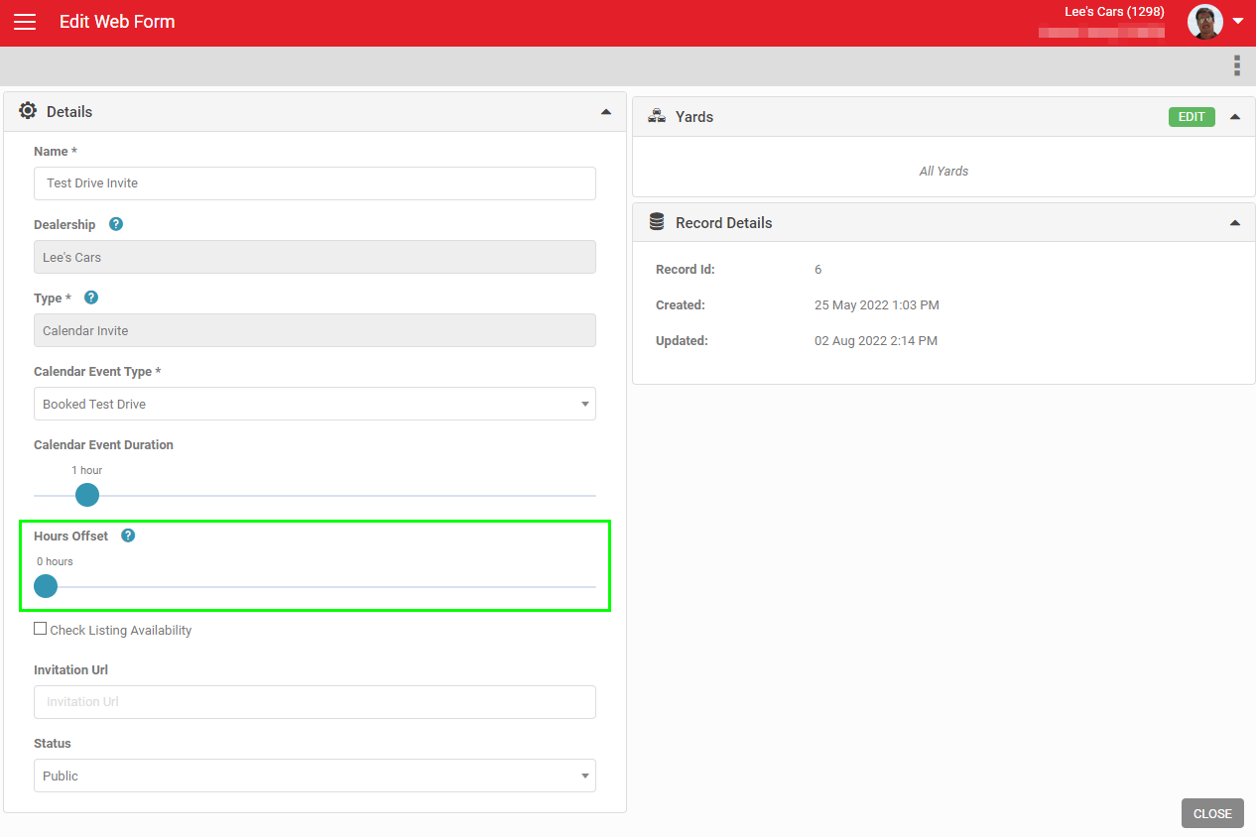This screenshot has height=837, width=1256.
Task: Click the All Yards text
Action: coord(943,172)
